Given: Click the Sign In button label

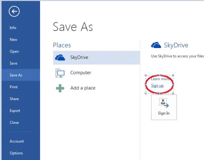Looking at the screenshot, I should click(164, 113).
